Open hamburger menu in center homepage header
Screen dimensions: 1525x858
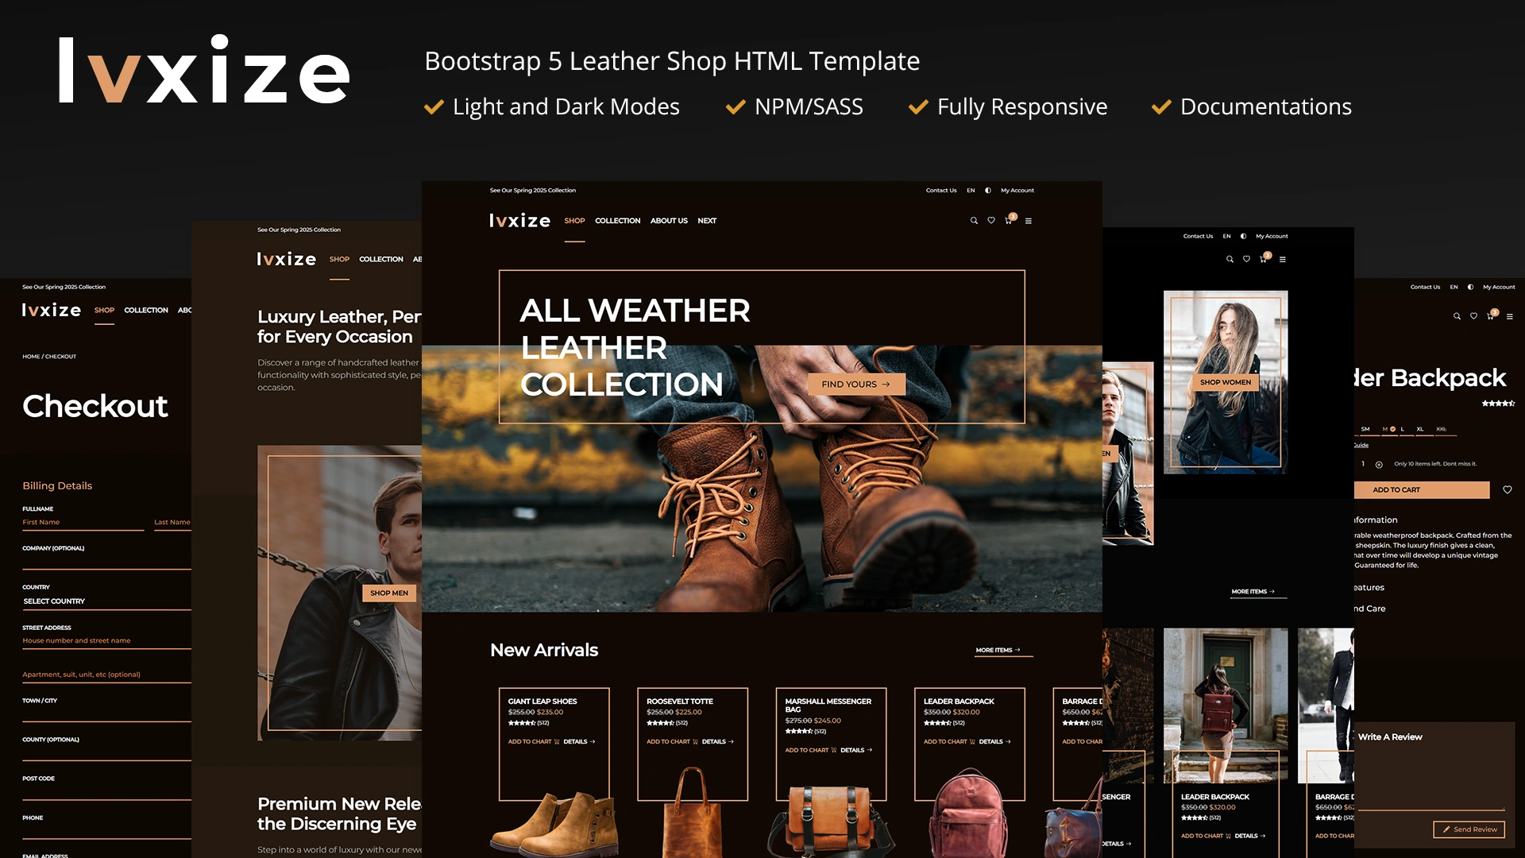tap(1029, 221)
